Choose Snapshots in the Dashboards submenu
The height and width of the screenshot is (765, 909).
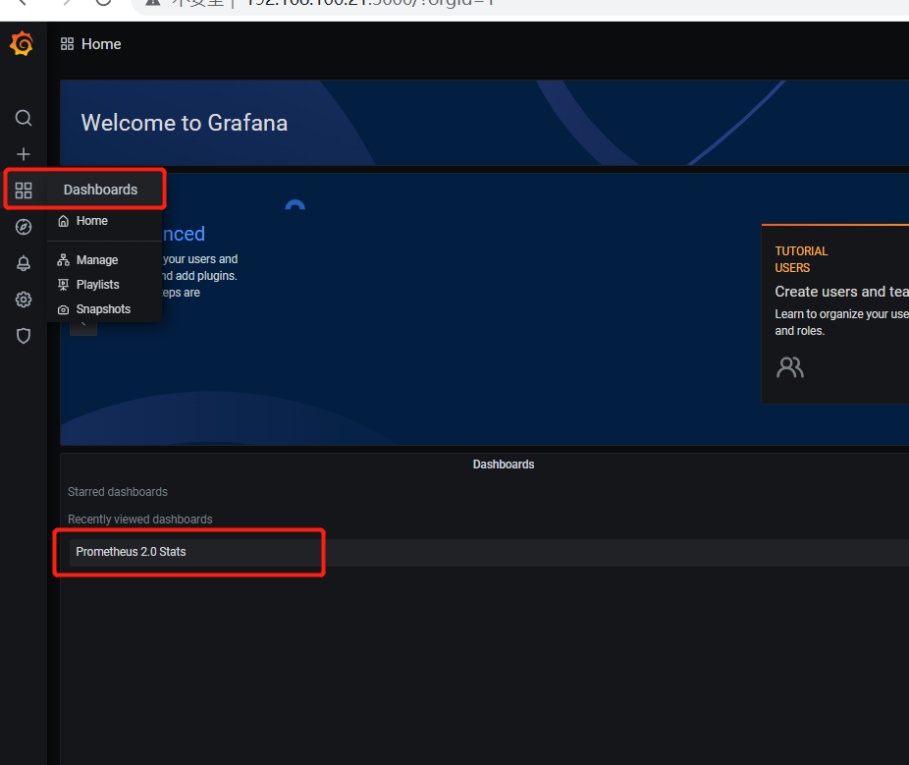click(x=104, y=309)
